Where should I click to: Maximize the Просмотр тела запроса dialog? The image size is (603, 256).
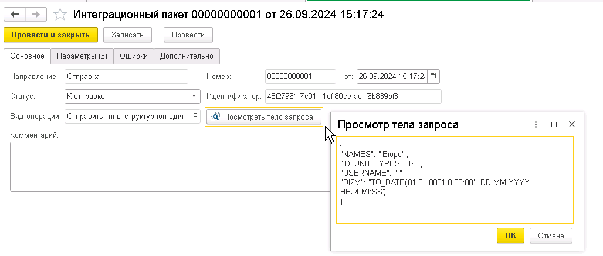554,125
